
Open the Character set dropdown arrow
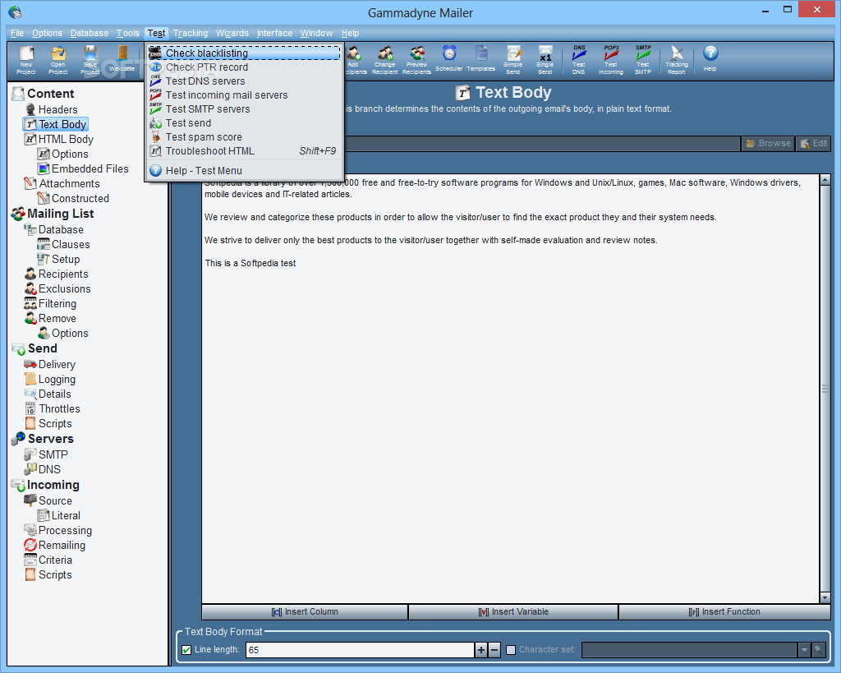point(804,650)
